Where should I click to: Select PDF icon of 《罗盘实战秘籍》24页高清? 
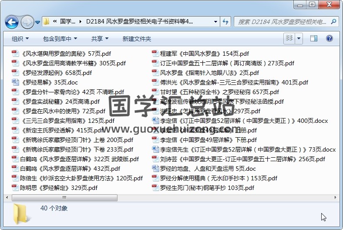click(x=15, y=101)
